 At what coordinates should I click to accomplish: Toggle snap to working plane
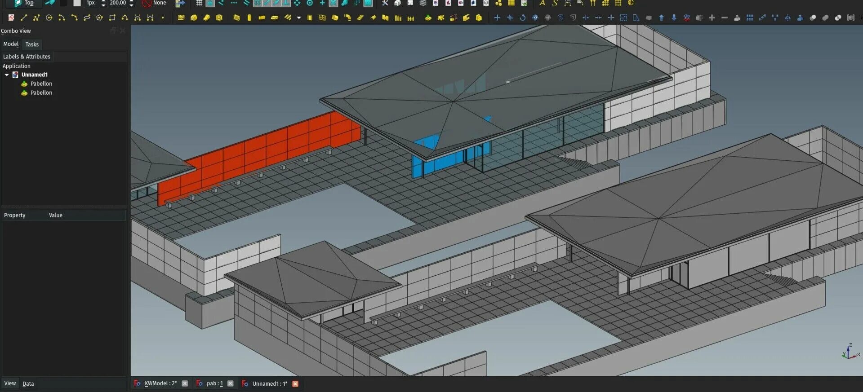pos(368,3)
